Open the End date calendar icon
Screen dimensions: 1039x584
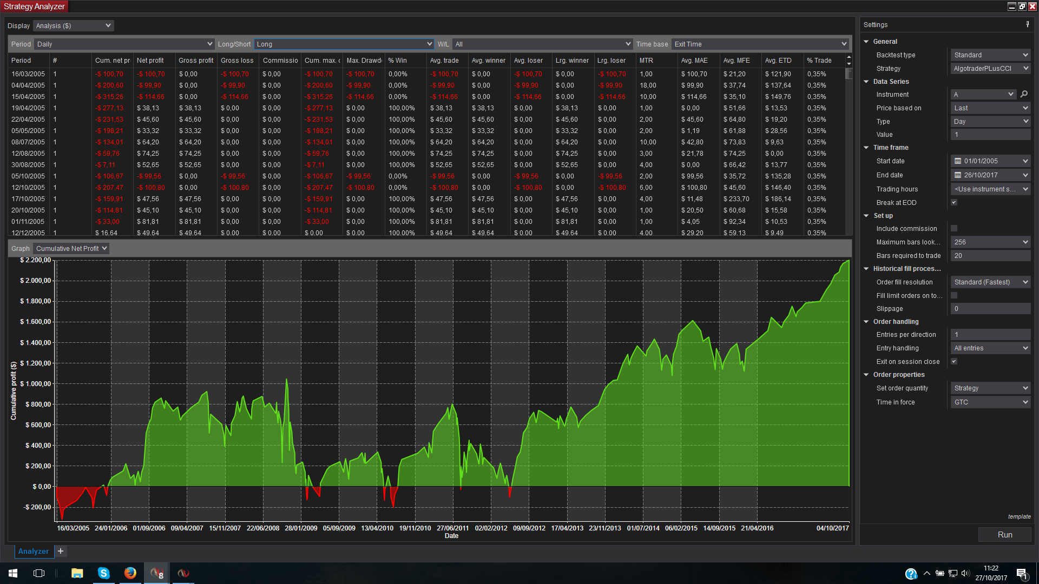pyautogui.click(x=957, y=175)
